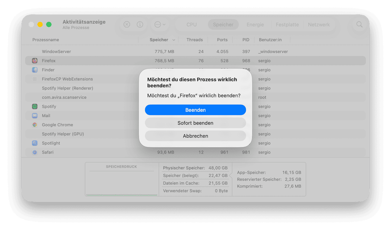Select the Firefox app icon in list
This screenshot has height=230, width=391.
point(35,61)
